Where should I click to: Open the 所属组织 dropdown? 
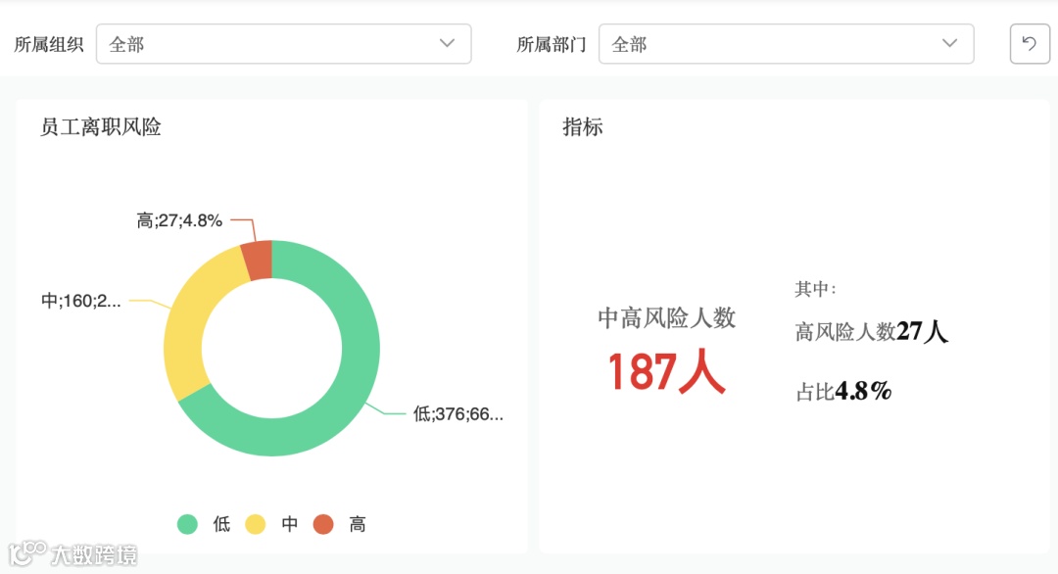[283, 44]
